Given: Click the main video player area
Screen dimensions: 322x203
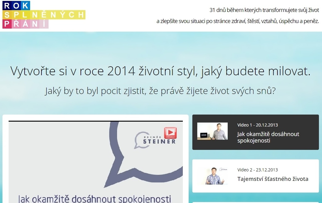Looking at the screenshot, I should point(96,162).
